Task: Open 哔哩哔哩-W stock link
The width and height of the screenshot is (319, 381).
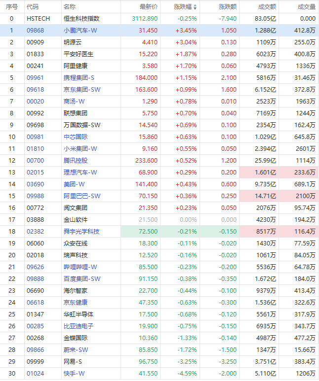Action: 80,267
